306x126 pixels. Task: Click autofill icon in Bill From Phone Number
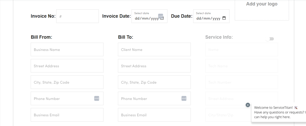pos(97,99)
